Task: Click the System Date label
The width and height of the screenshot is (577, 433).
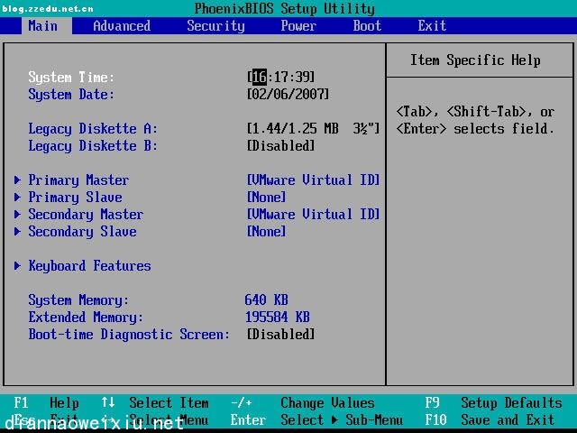Action: (71, 95)
